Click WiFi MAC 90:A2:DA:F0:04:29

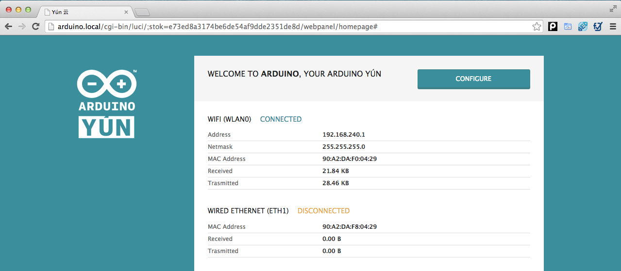350,159
